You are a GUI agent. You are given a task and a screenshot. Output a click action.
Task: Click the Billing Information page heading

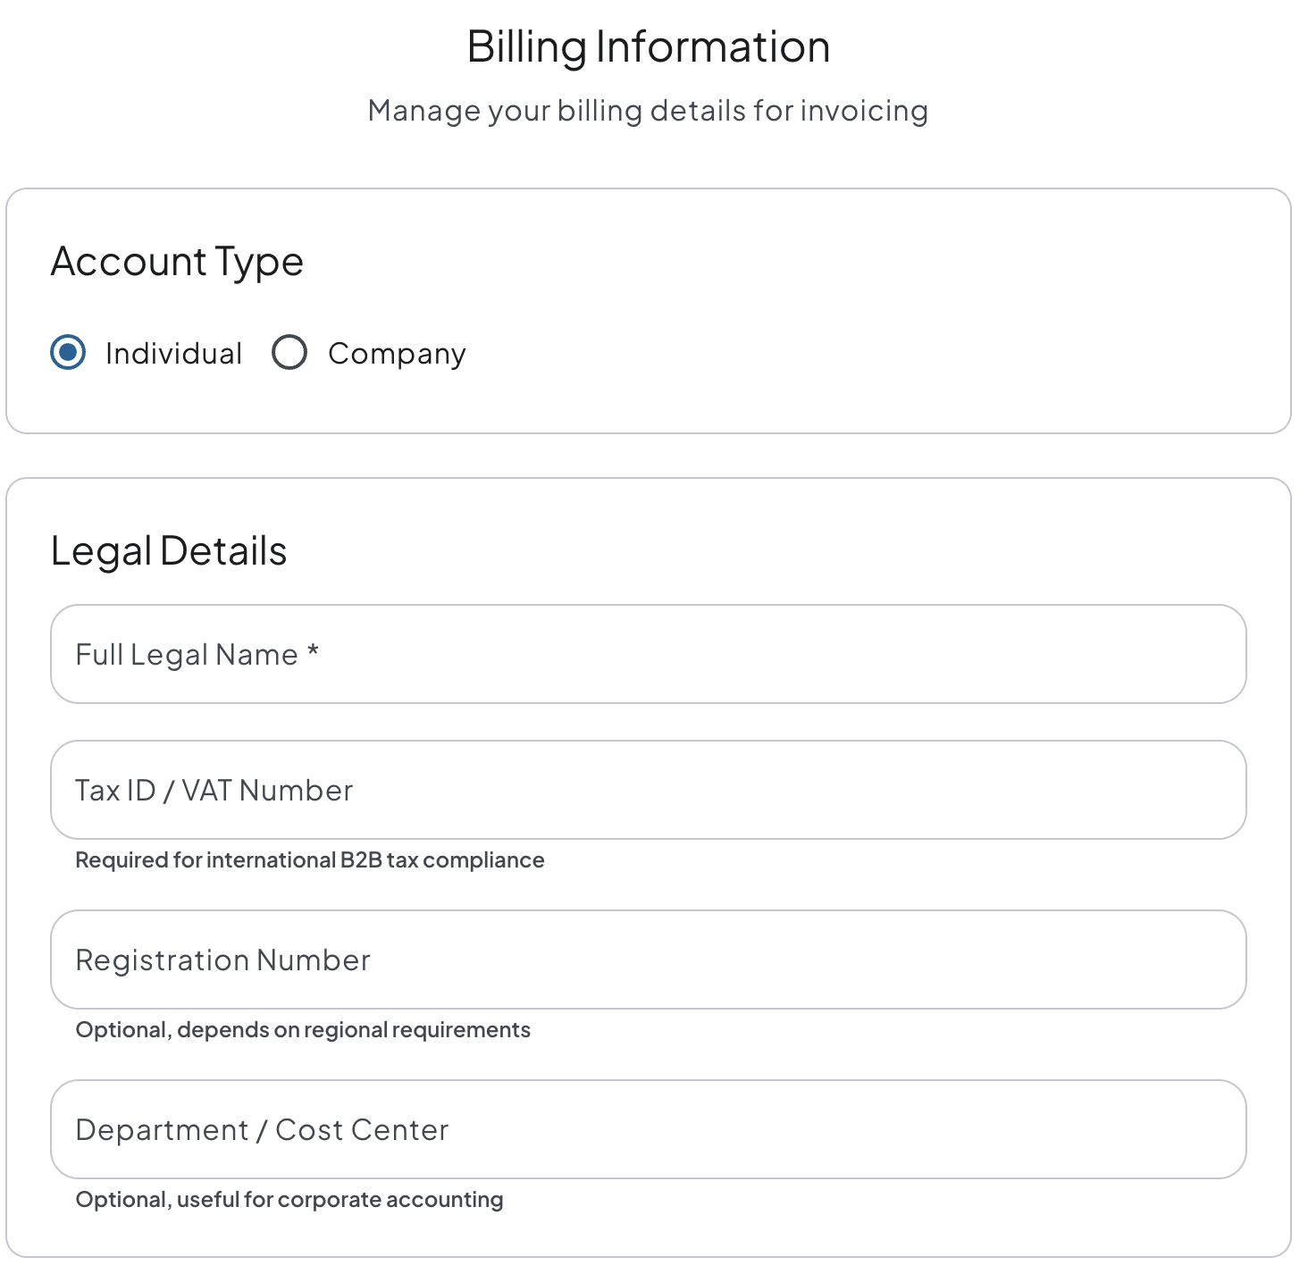click(649, 46)
